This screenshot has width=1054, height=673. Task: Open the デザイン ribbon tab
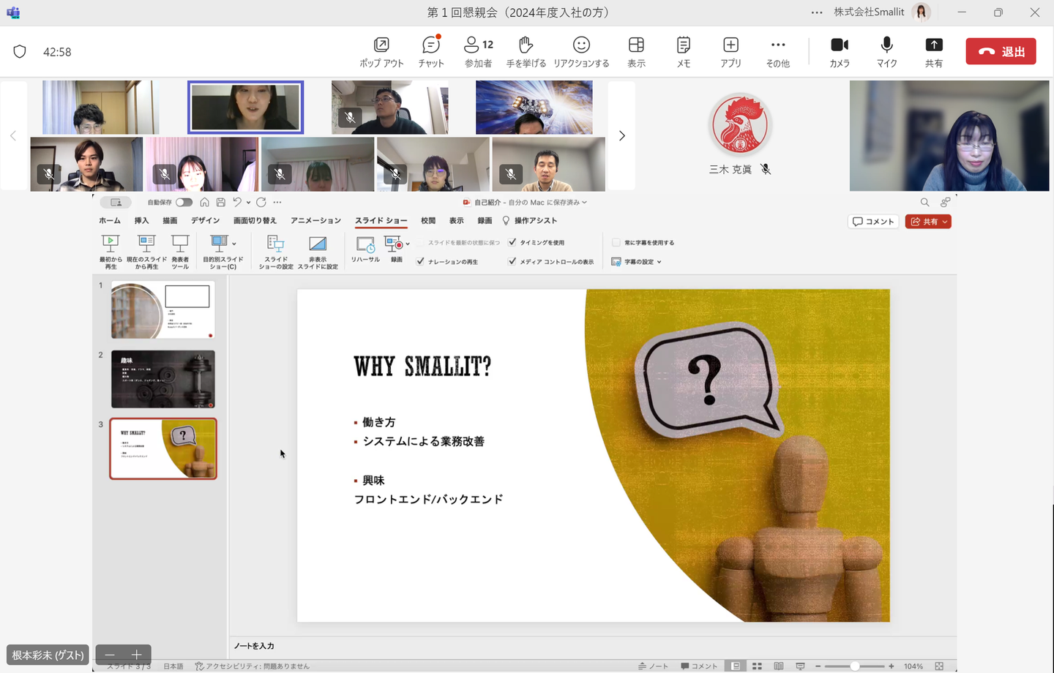pos(205,220)
